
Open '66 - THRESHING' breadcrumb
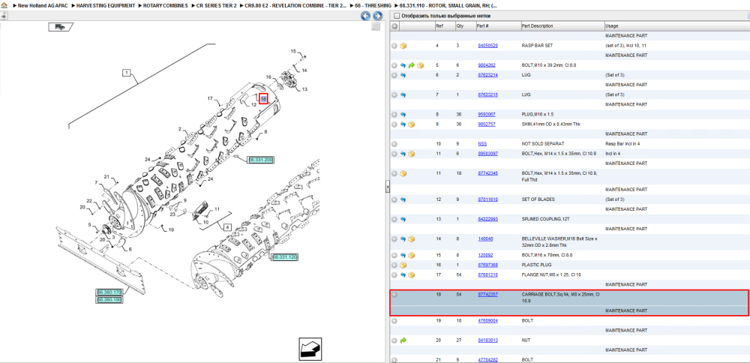tap(373, 5)
